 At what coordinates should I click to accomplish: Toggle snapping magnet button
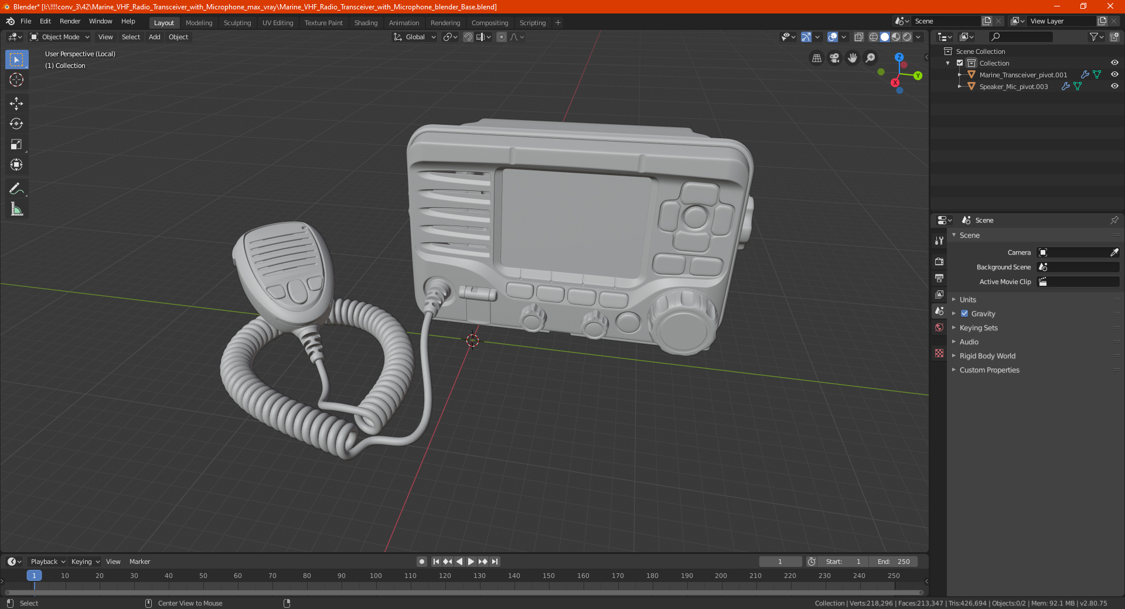(x=468, y=37)
